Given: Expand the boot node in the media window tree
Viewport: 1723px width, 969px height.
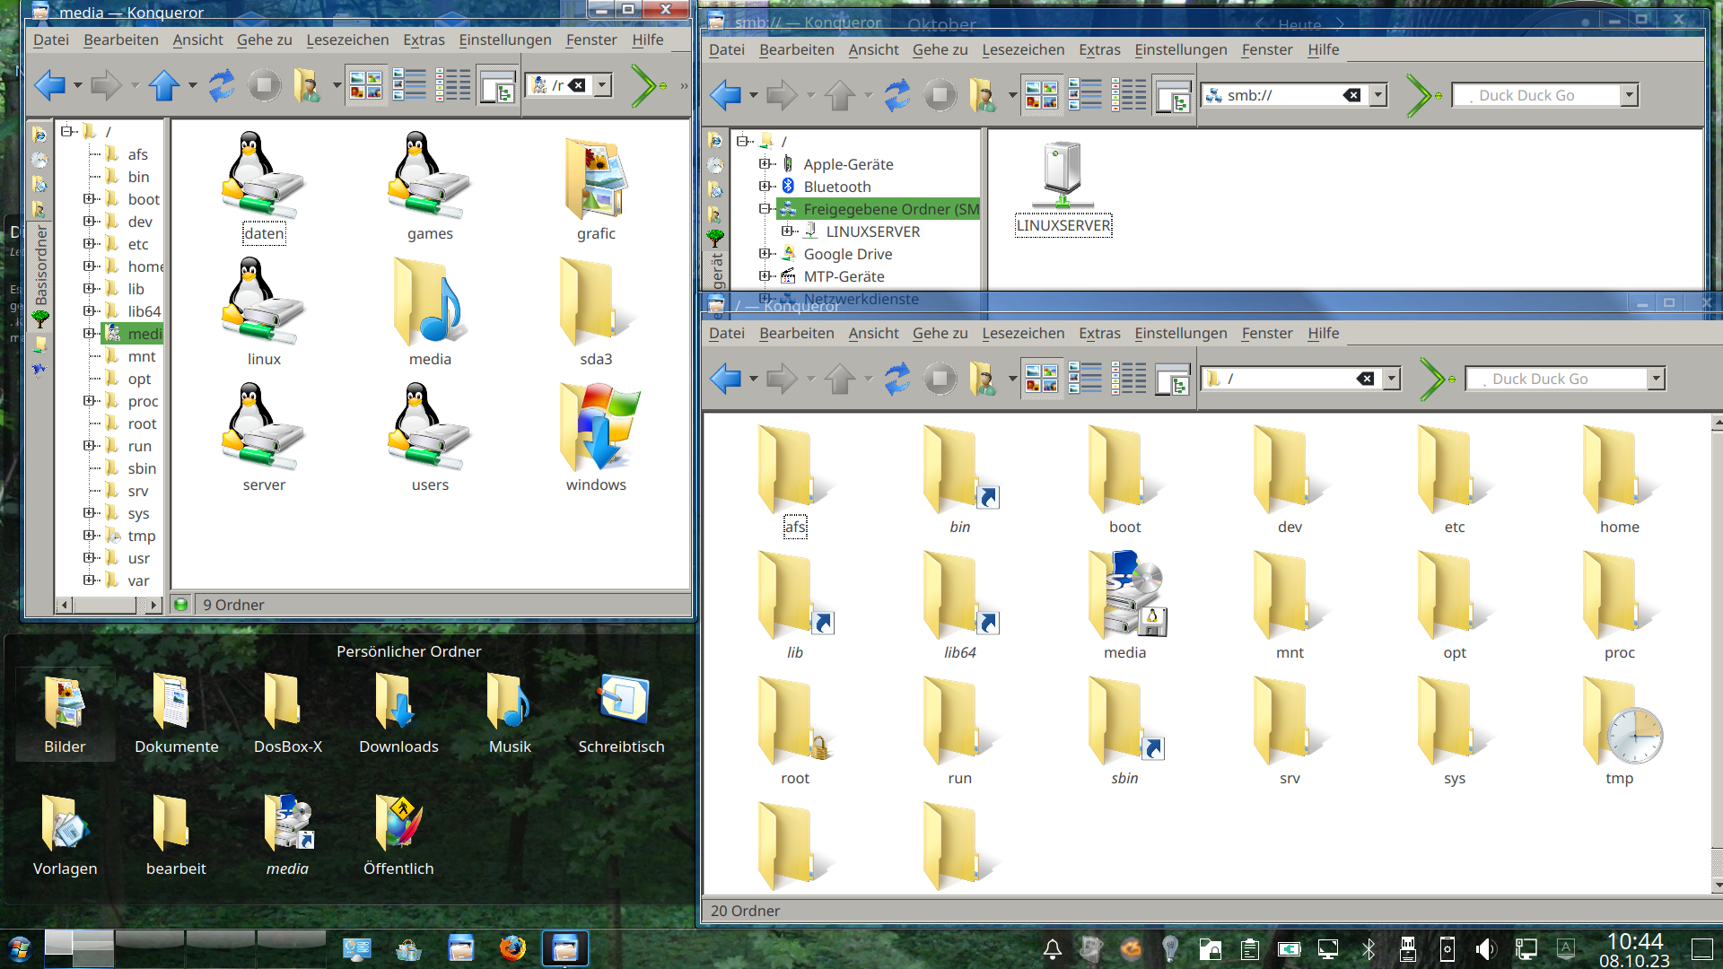Looking at the screenshot, I should click(x=90, y=199).
